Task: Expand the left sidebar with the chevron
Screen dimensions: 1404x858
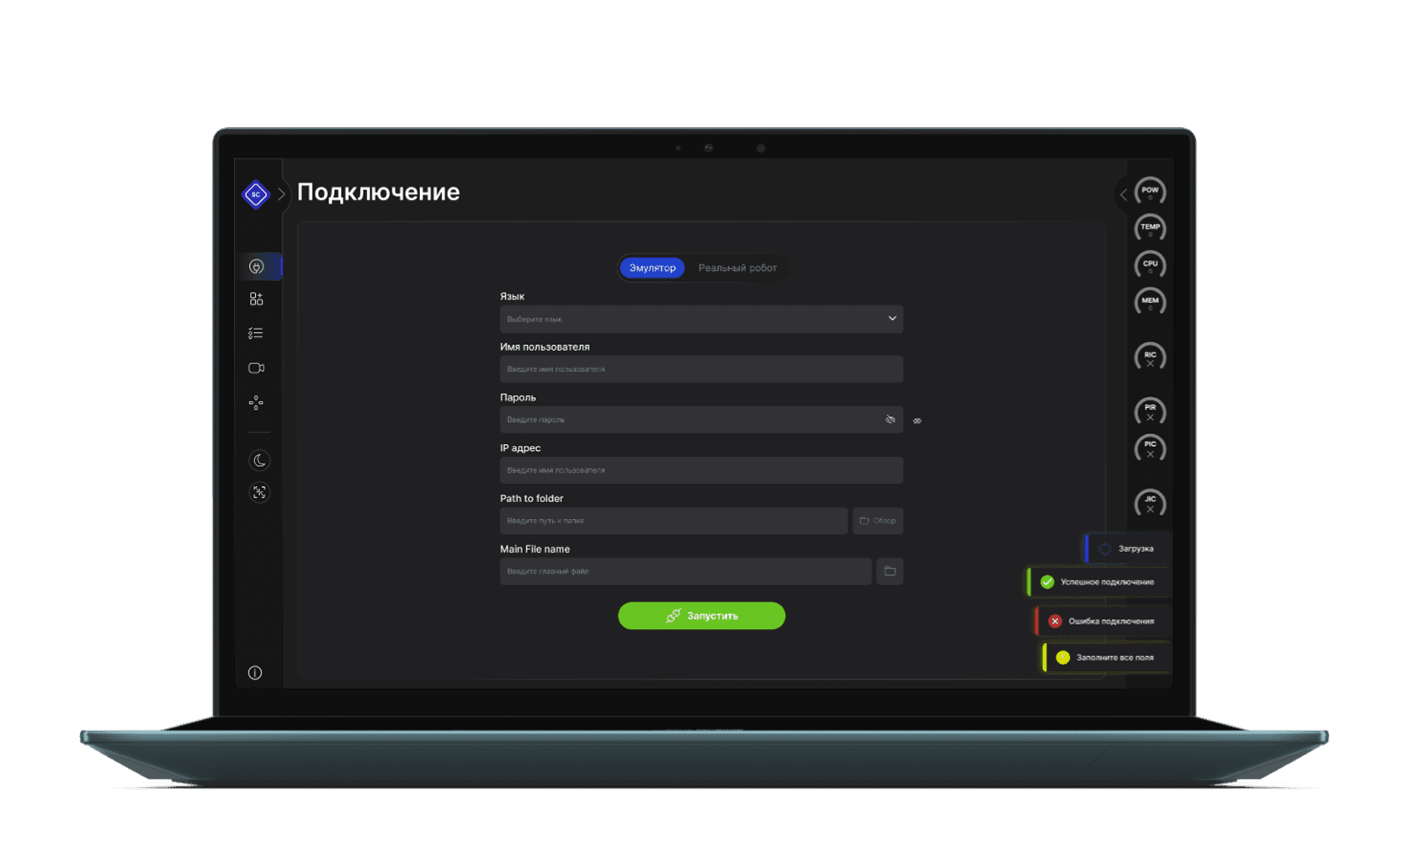Action: 282,194
